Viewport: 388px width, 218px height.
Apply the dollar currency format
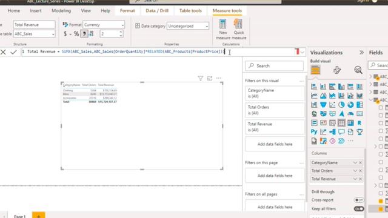(x=65, y=34)
